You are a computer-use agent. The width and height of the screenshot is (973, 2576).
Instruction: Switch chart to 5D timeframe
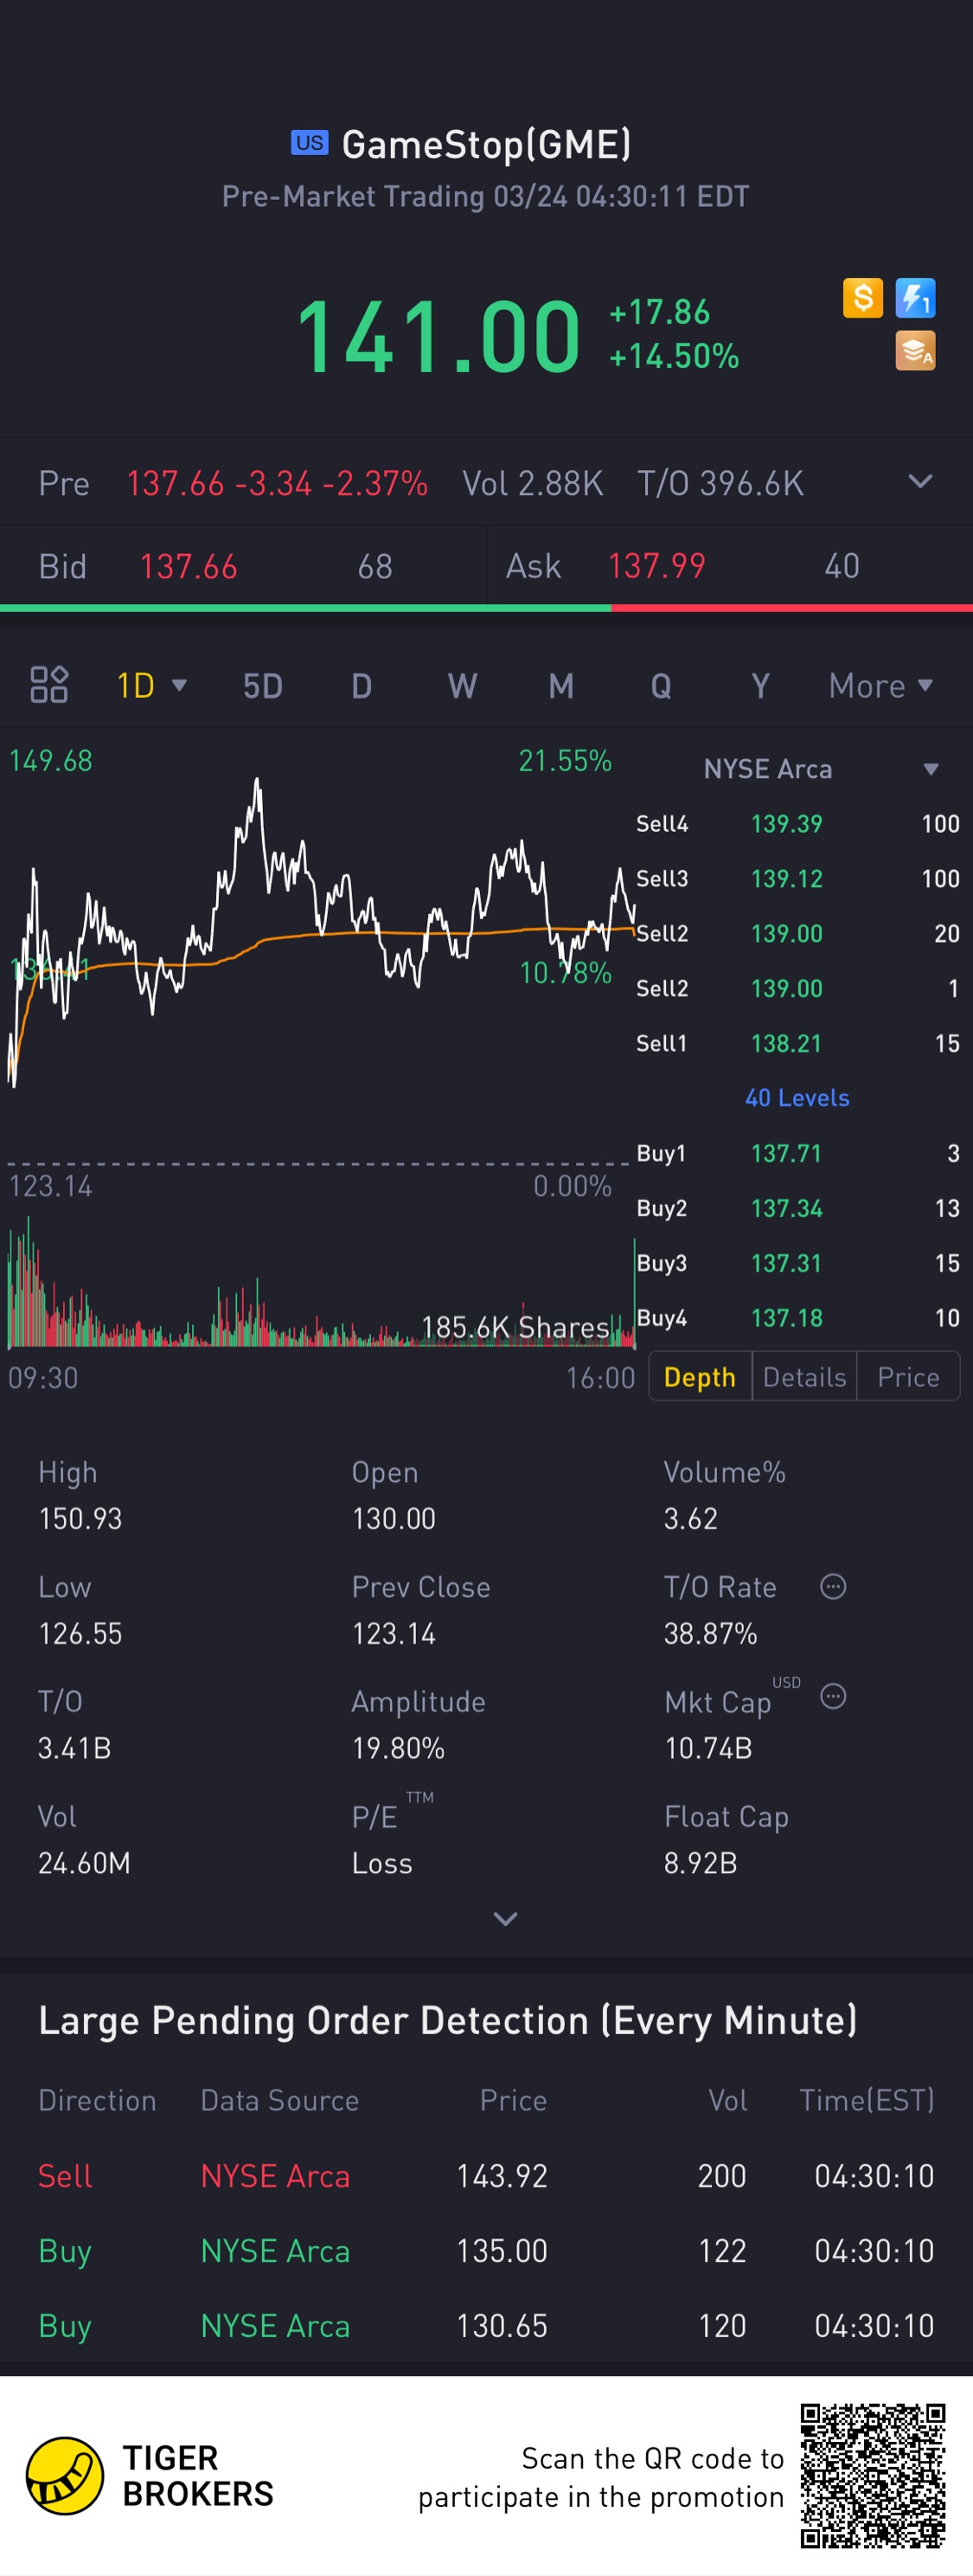(263, 686)
